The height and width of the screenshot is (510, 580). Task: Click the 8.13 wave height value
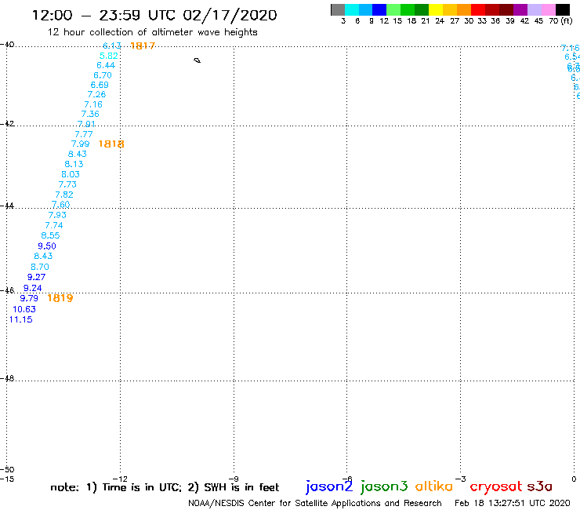coord(74,165)
